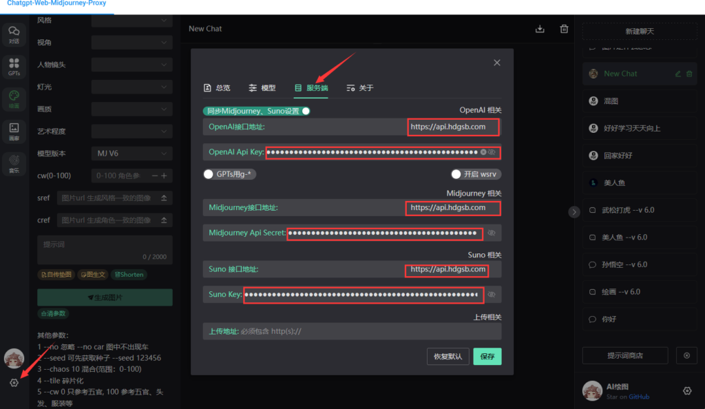Expand the 灯光 lighting dropdown
This screenshot has width=705, height=409.
pos(131,87)
